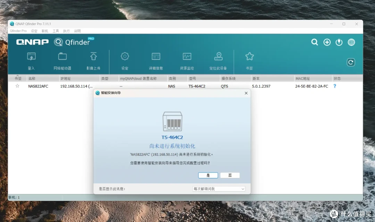Click the refresh button in the toolbar
This screenshot has width=375, height=222.
[x=351, y=62]
